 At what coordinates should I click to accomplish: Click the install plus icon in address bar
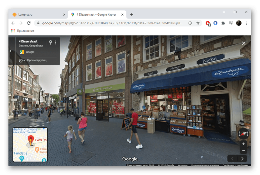point(190,23)
